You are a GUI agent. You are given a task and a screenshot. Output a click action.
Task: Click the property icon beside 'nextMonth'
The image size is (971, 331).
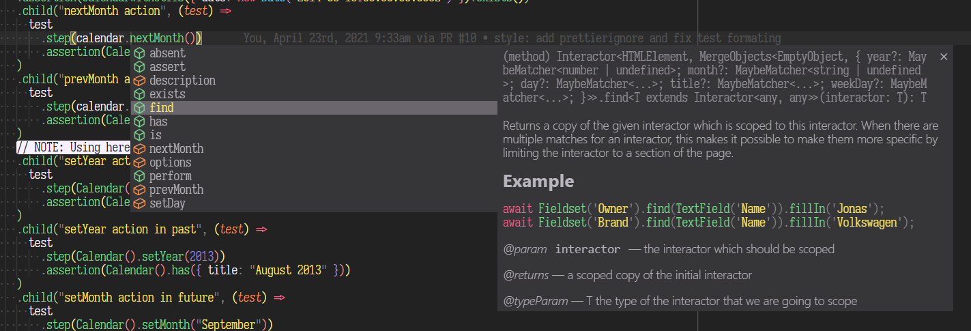pyautogui.click(x=139, y=149)
